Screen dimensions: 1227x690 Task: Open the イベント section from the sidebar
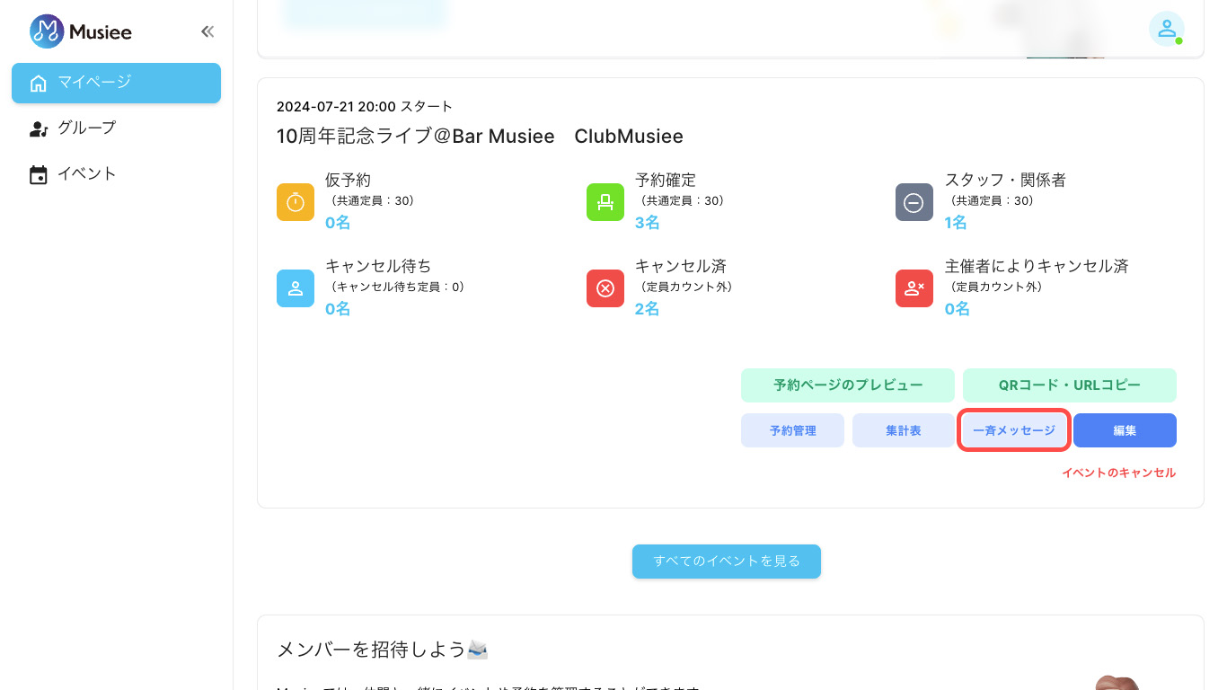pyautogui.click(x=86, y=173)
